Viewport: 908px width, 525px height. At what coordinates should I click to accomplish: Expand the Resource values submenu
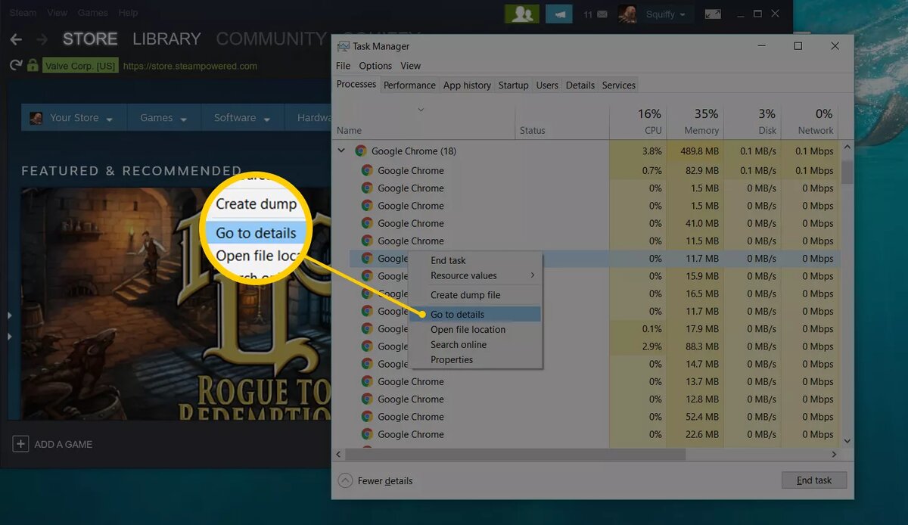pyautogui.click(x=475, y=275)
